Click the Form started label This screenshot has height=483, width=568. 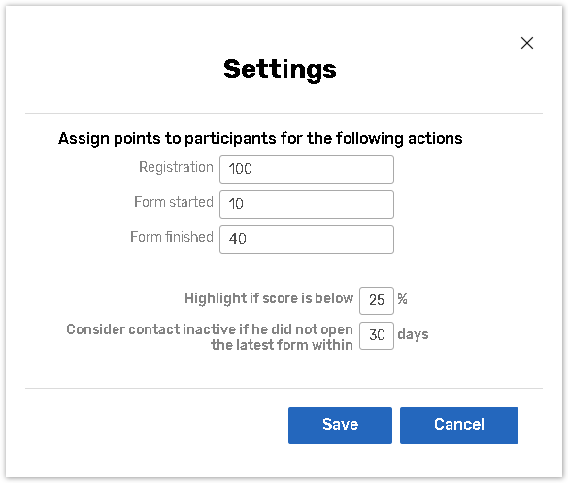click(x=174, y=202)
